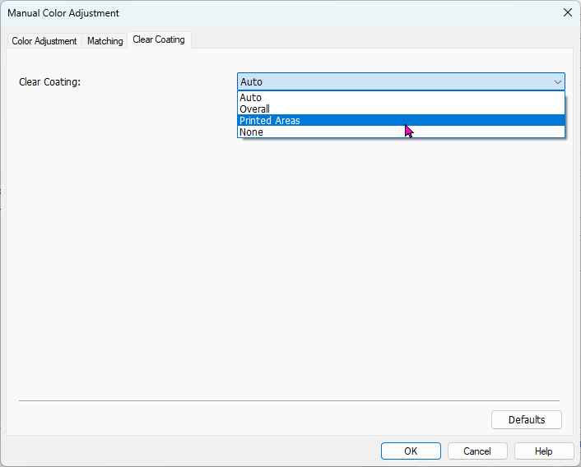
Task: Open the Matching tab
Action: 105,41
